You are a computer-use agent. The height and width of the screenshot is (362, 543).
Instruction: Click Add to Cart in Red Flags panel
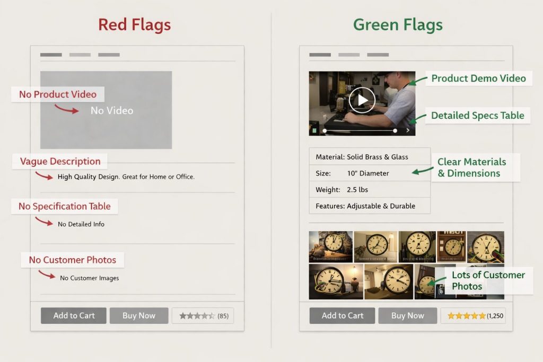pyautogui.click(x=74, y=316)
